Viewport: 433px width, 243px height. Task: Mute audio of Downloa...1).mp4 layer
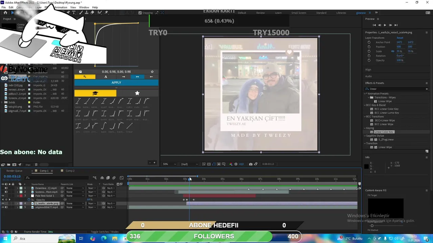[x=6, y=188]
